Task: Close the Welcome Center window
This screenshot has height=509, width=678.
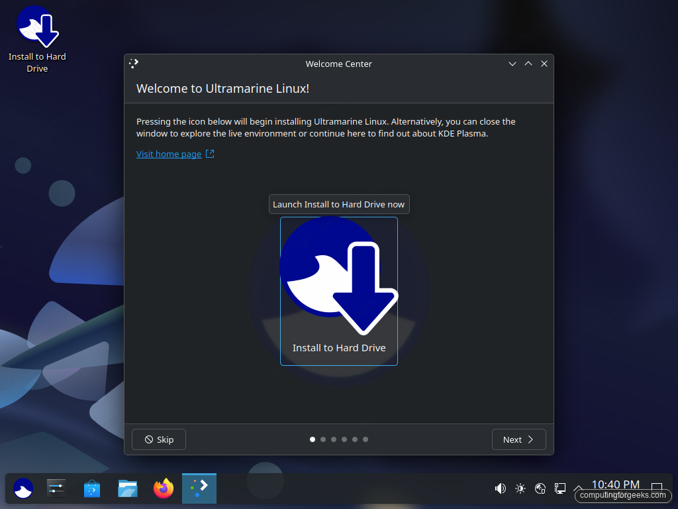Action: [544, 64]
